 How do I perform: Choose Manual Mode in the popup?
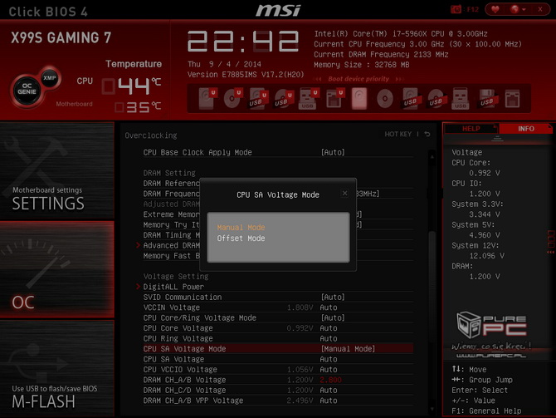[241, 228]
